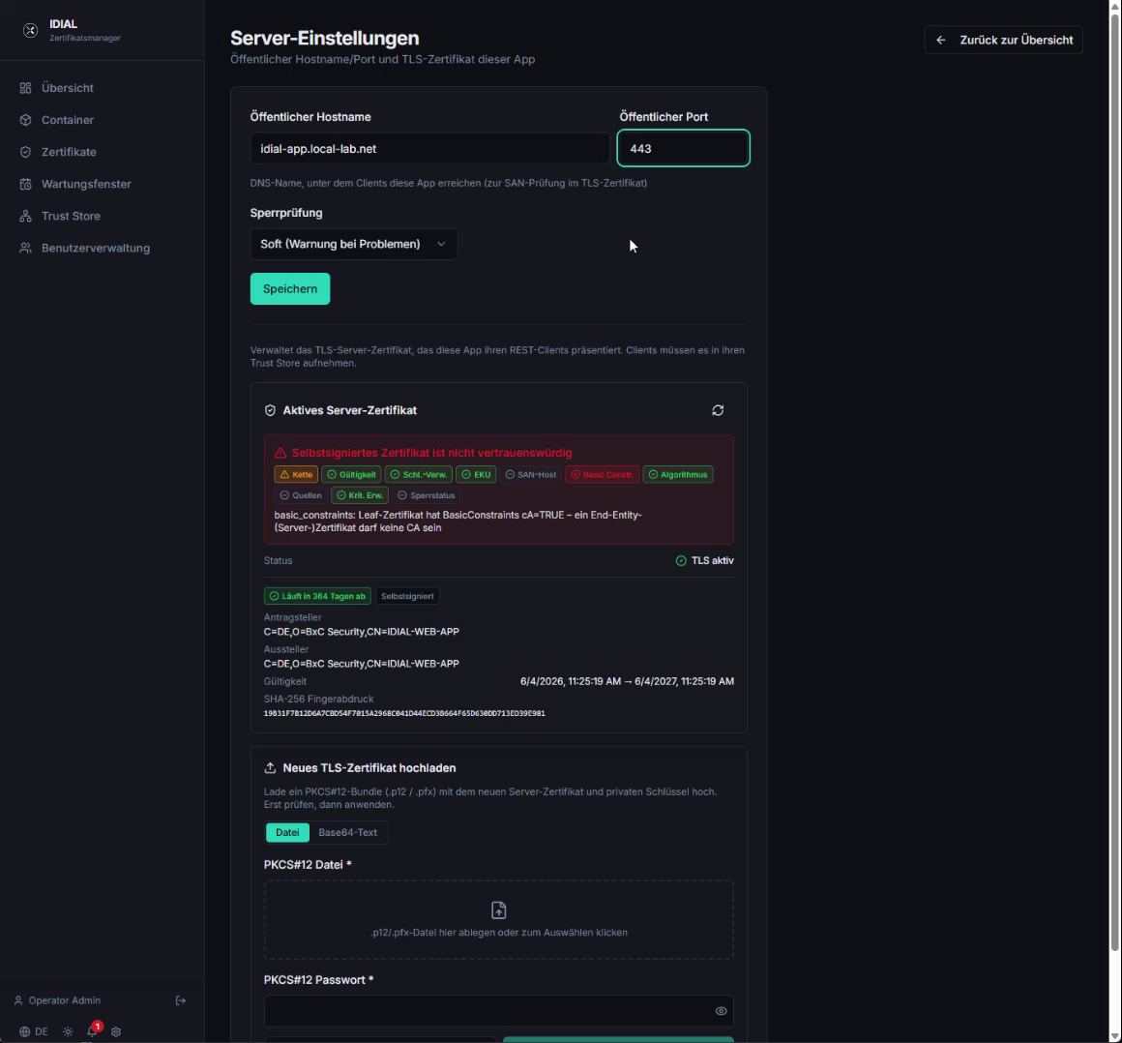The height and width of the screenshot is (1043, 1122).
Task: Select the Schl.-Verw. check badge
Action: click(x=419, y=475)
